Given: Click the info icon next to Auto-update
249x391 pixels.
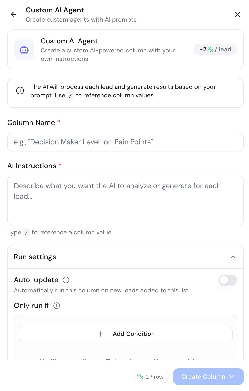Looking at the screenshot, I should [x=66, y=280].
